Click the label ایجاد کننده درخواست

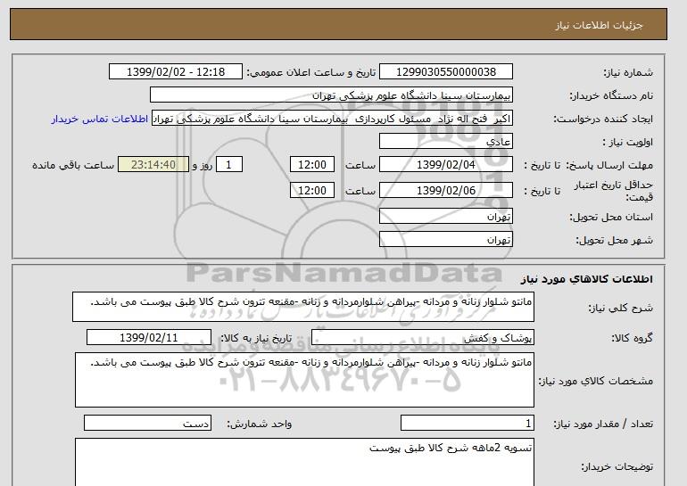click(x=603, y=119)
